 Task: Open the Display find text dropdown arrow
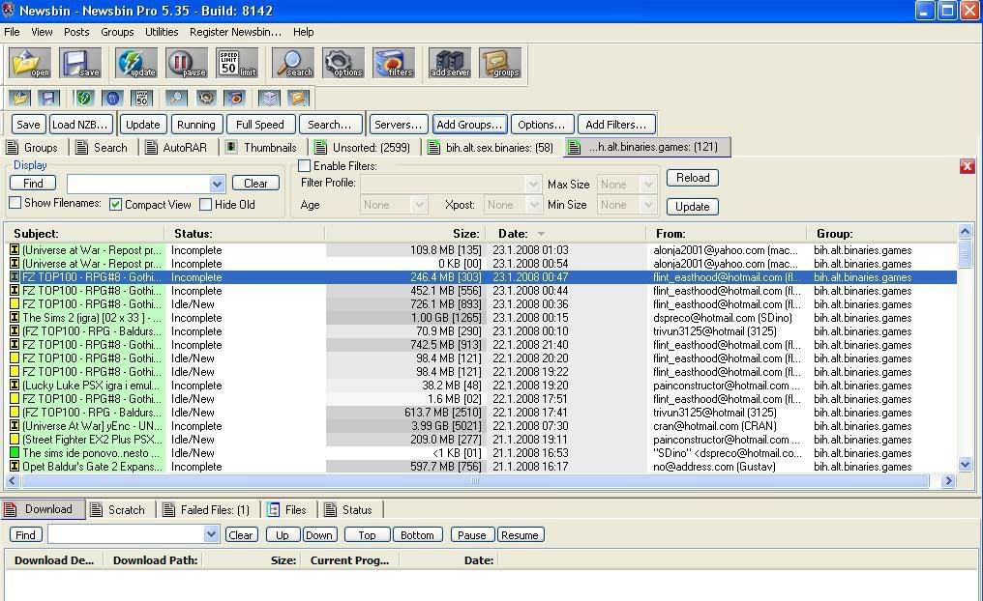click(217, 184)
